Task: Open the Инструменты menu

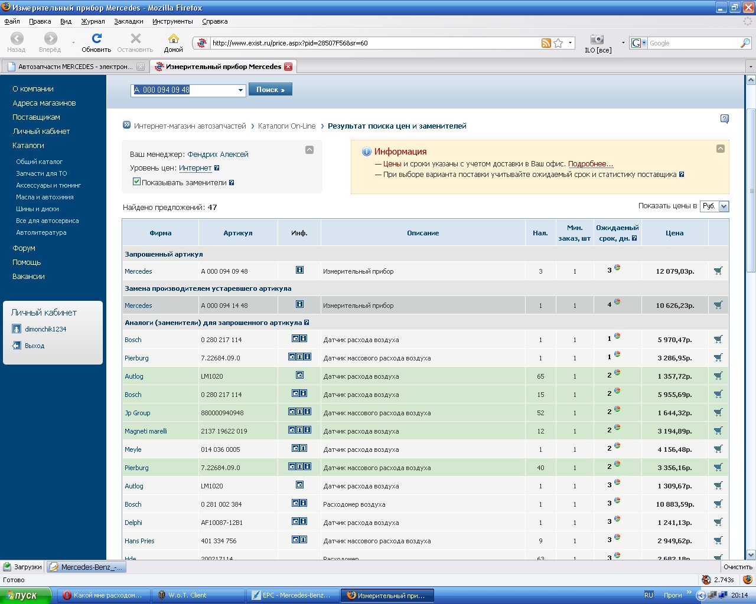Action: click(x=172, y=21)
